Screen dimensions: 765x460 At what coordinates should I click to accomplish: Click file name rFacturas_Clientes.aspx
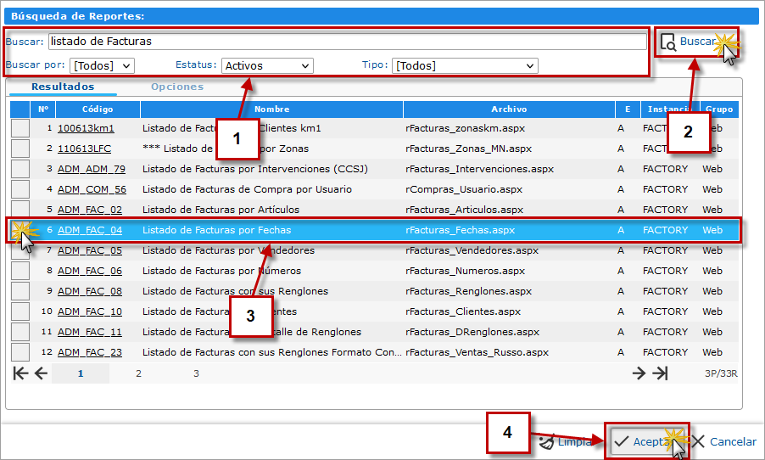[463, 311]
